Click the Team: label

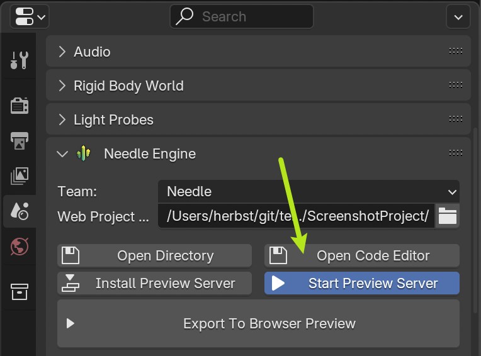coord(77,191)
